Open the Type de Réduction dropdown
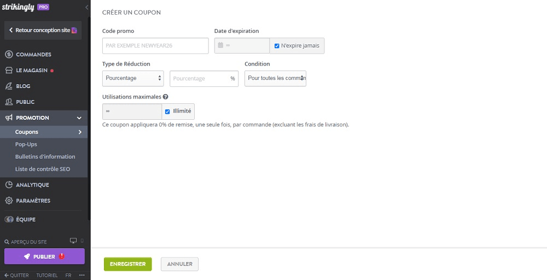The height and width of the screenshot is (280, 547). [x=133, y=78]
